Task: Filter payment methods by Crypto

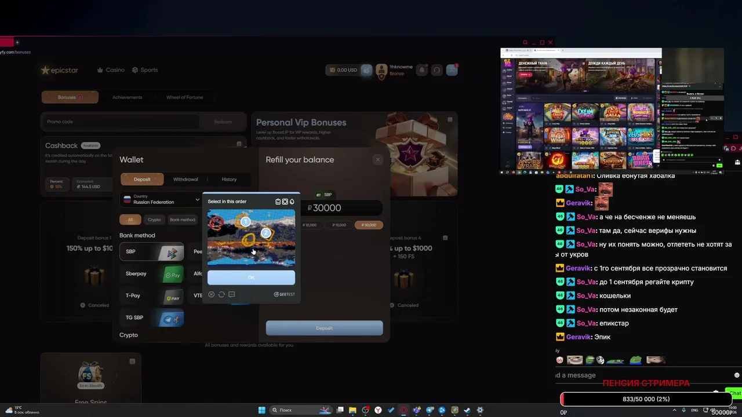Action: pyautogui.click(x=154, y=220)
